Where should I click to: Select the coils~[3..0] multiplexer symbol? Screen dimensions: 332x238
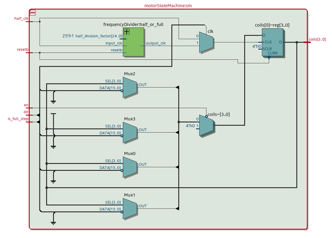[x=206, y=125]
